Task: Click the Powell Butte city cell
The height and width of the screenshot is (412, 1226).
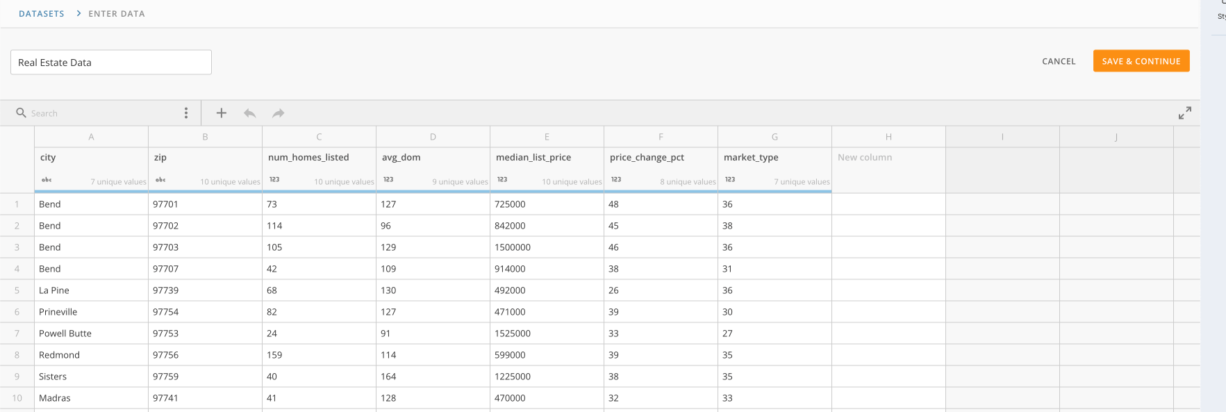Action: click(91, 333)
